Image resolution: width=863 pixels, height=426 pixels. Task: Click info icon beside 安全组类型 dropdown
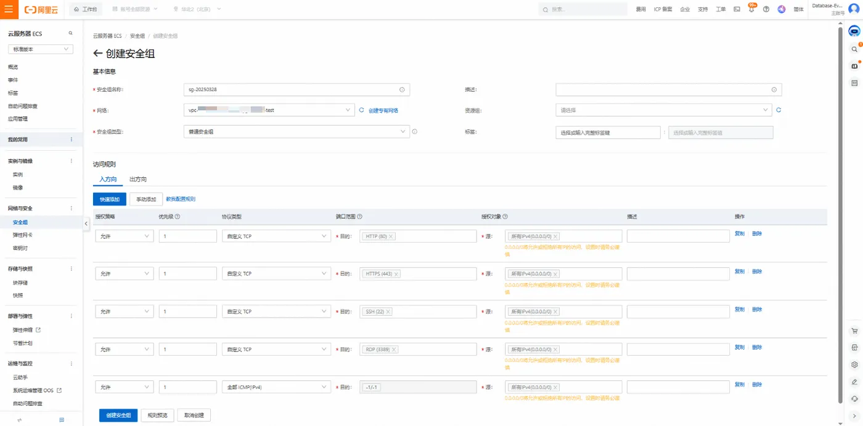pyautogui.click(x=415, y=131)
